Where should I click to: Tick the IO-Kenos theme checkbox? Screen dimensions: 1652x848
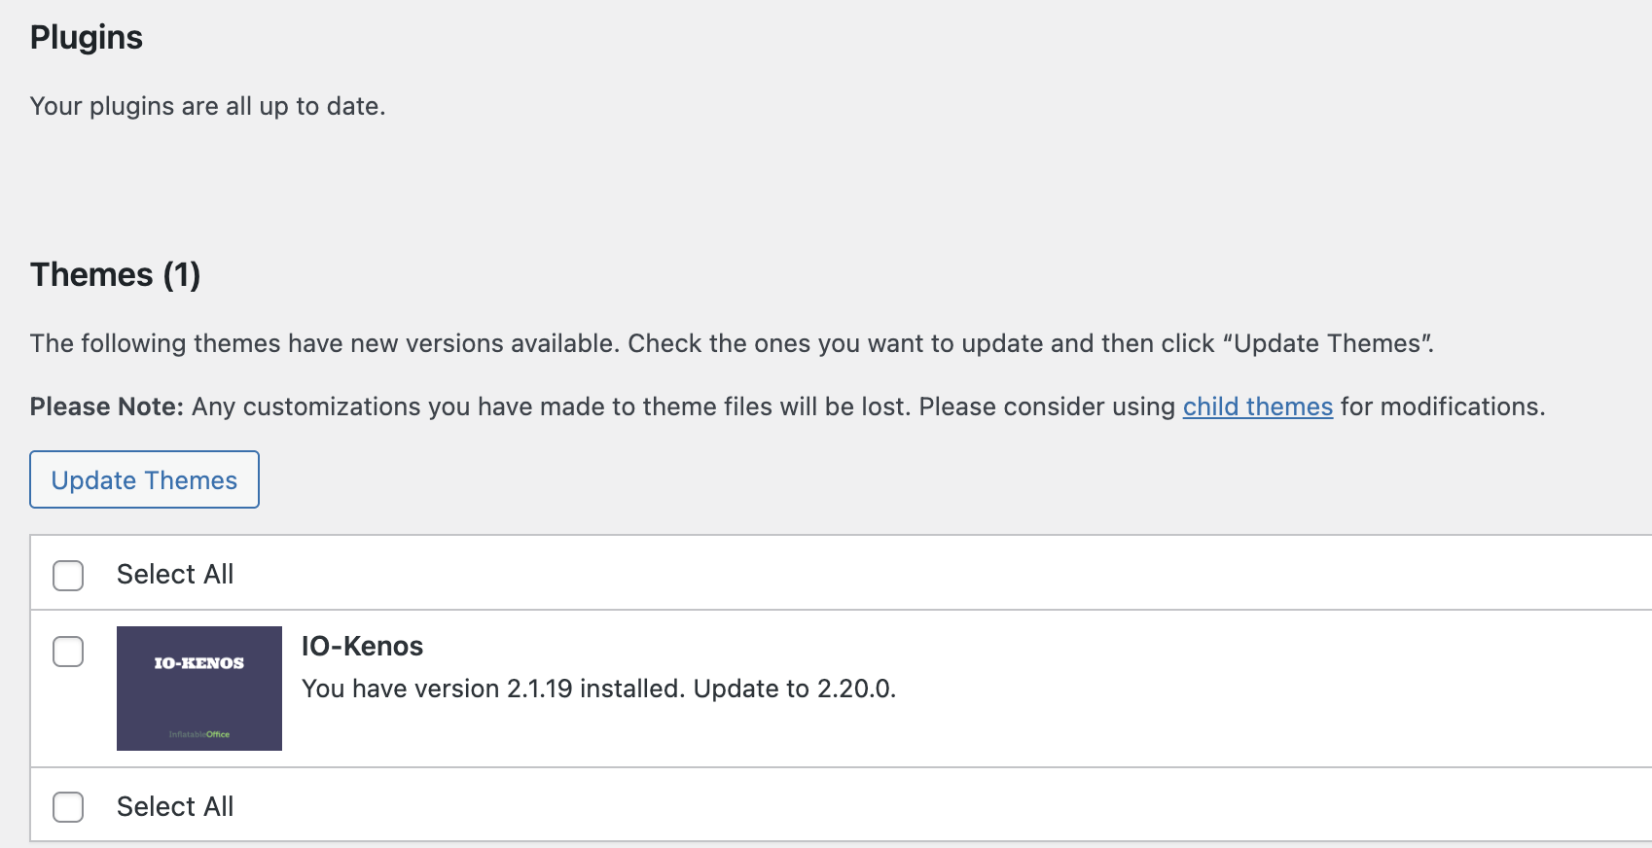pyautogui.click(x=68, y=651)
